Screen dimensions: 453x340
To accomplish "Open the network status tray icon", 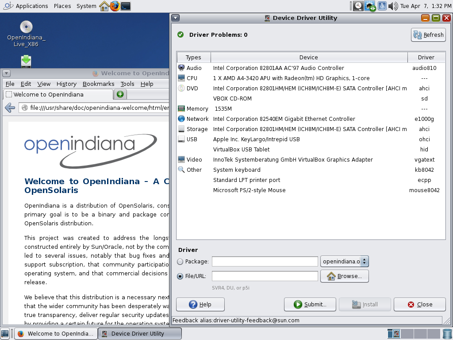I will 370,6.
